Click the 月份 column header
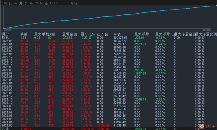Image resolution: width=217 pixels, height=130 pixels. [5, 34]
